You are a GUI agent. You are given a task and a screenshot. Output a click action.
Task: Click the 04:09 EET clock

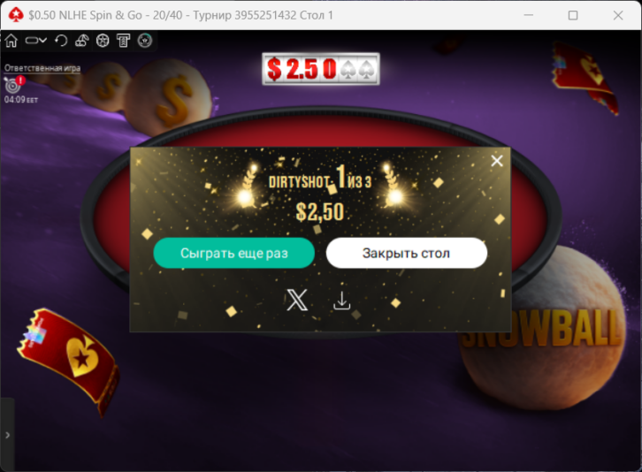click(x=21, y=100)
